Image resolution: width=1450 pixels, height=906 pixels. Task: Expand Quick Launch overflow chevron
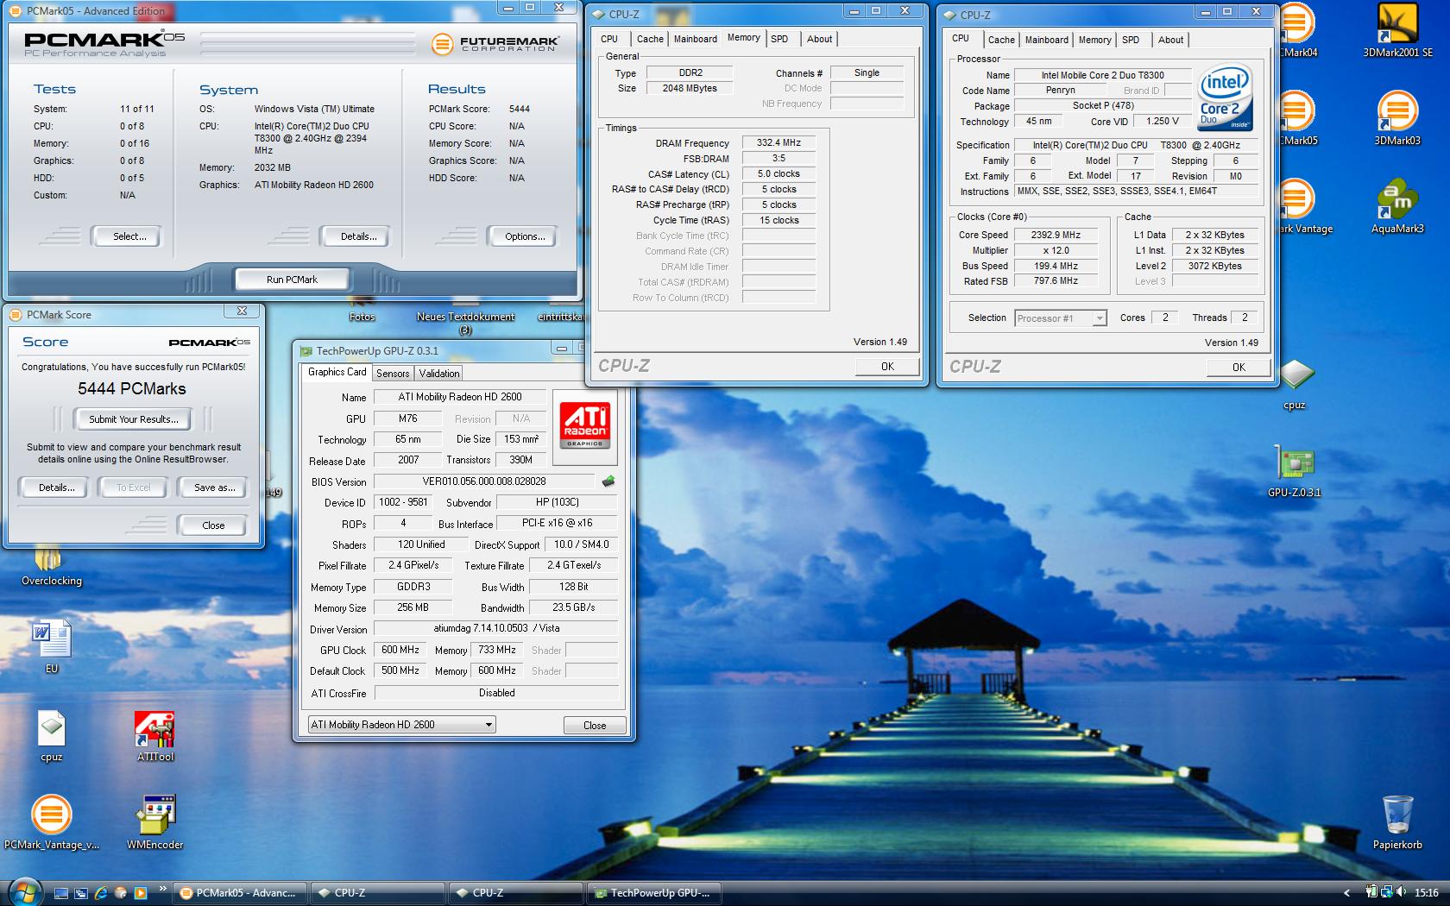162,889
